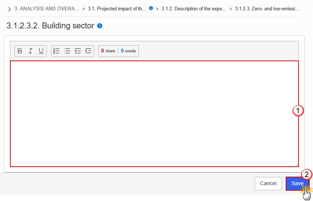This screenshot has width=313, height=201.
Task: Click inside the Building sector text area
Action: 154,114
